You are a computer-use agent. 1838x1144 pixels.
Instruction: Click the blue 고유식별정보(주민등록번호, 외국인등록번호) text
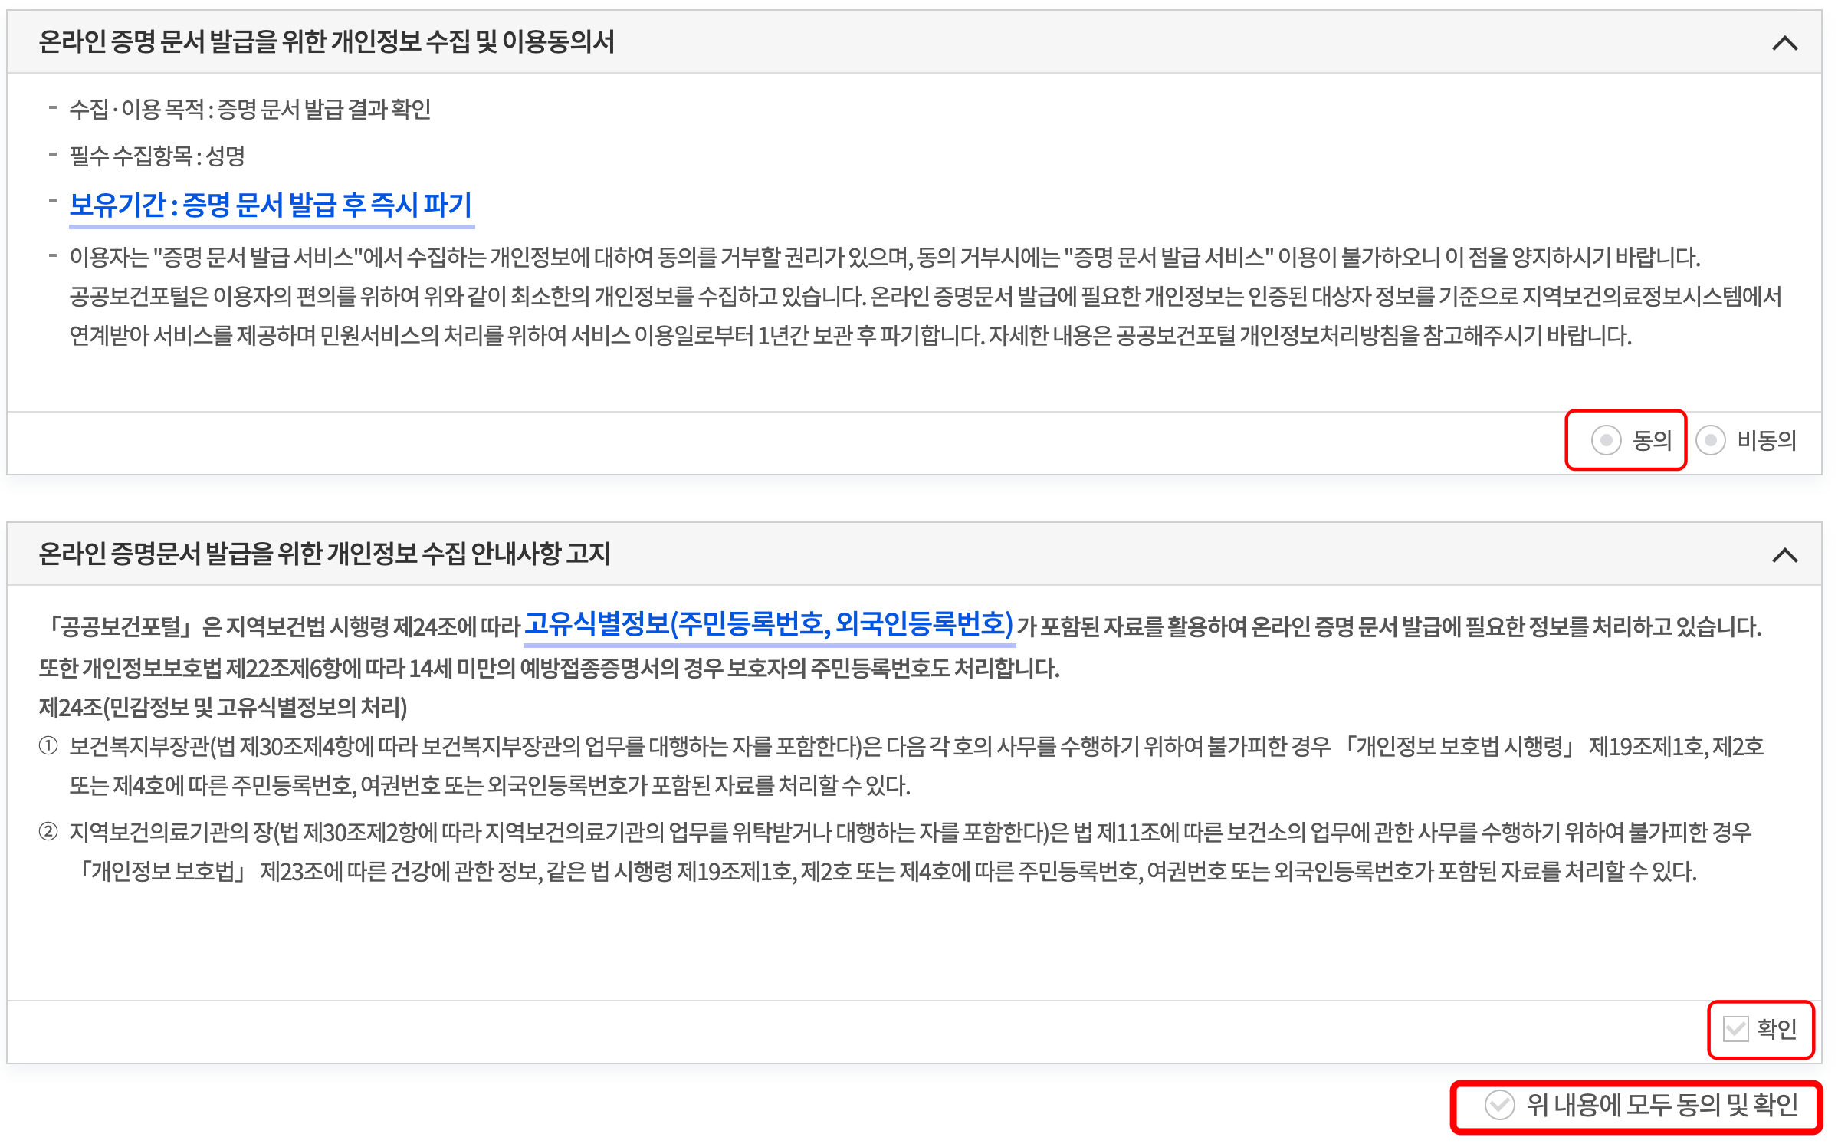(768, 625)
